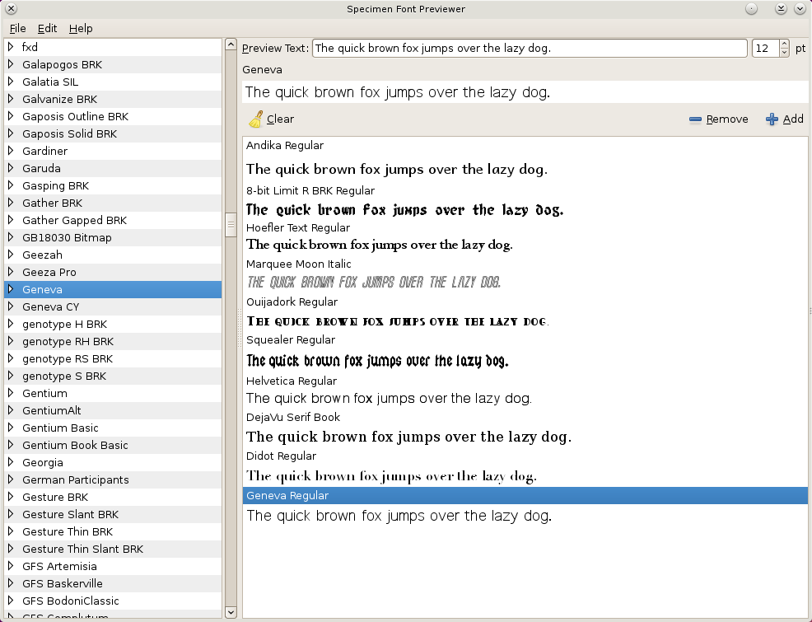Select Gather Gapped BRK font

tap(113, 220)
